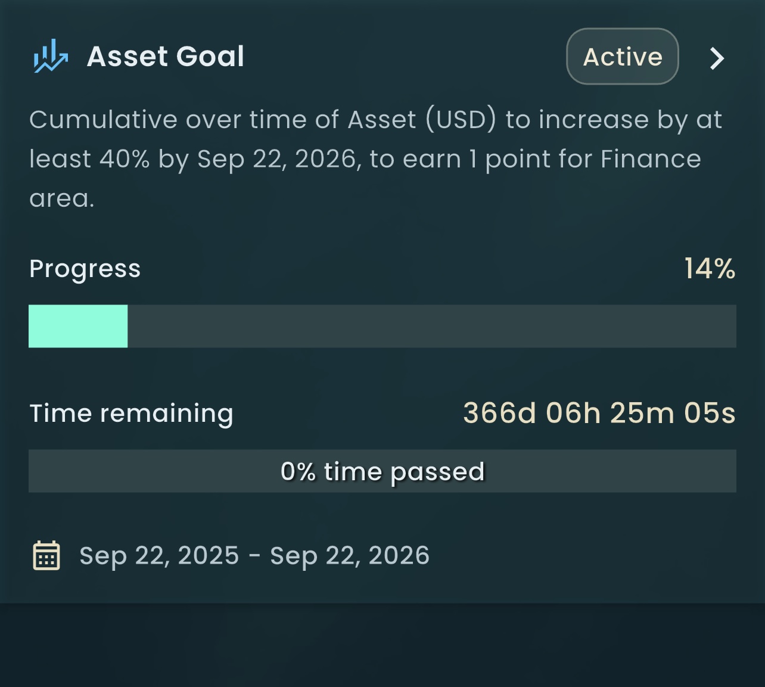This screenshot has width=765, height=687.
Task: Click the teal progress bar fill
Action: coord(78,326)
